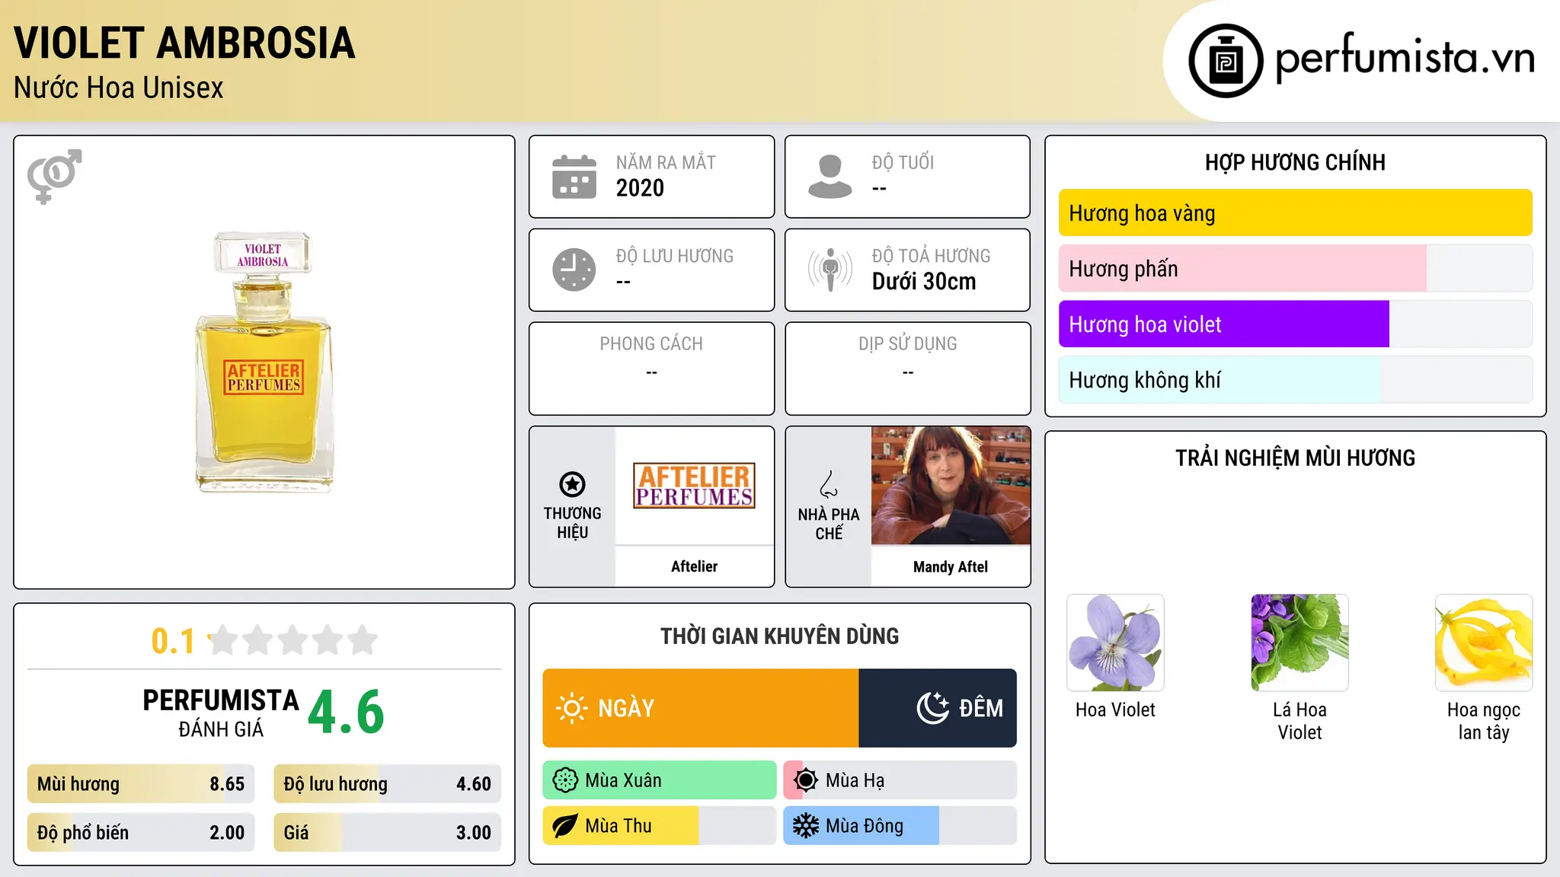Click the Mùa Xuân season label
This screenshot has height=877, width=1560.
[623, 780]
